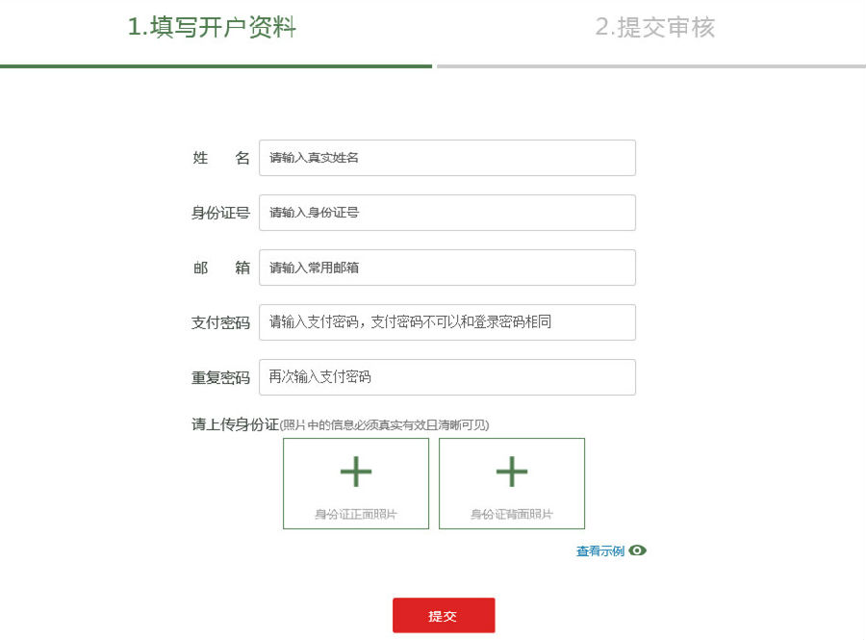Click the 身份证背面照片 upload box
This screenshot has width=866, height=640.
click(x=512, y=484)
